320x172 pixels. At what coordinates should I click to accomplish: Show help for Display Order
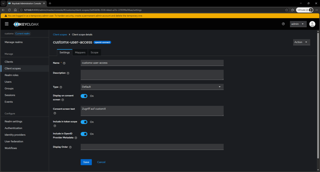(x=70, y=147)
